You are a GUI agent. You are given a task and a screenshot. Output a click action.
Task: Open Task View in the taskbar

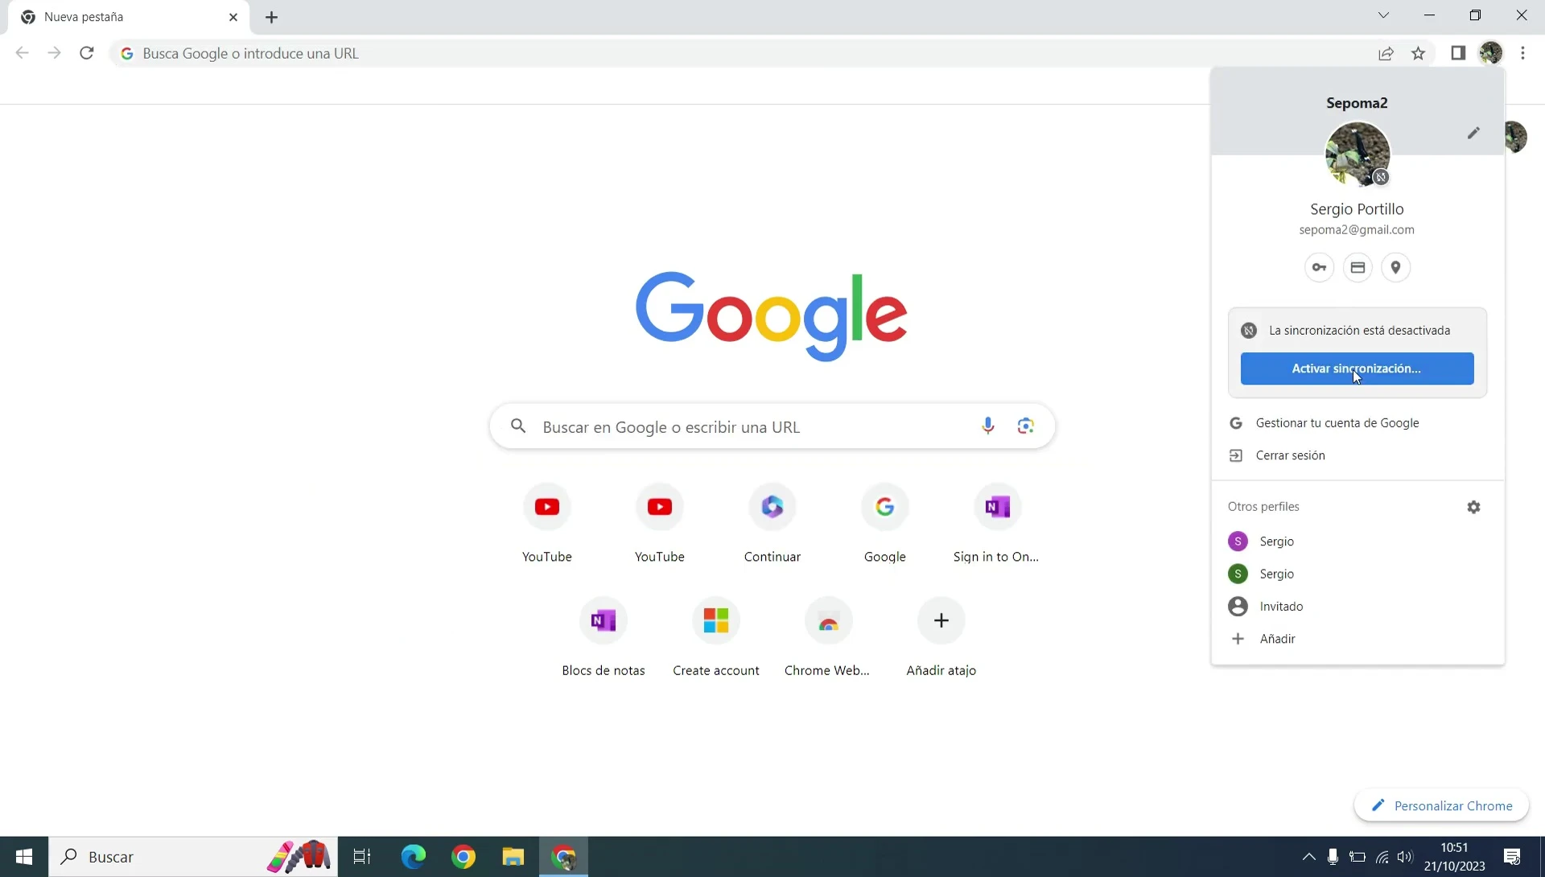click(x=362, y=857)
